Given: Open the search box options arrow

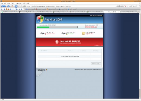Looking at the screenshot, I should click(x=139, y=6).
